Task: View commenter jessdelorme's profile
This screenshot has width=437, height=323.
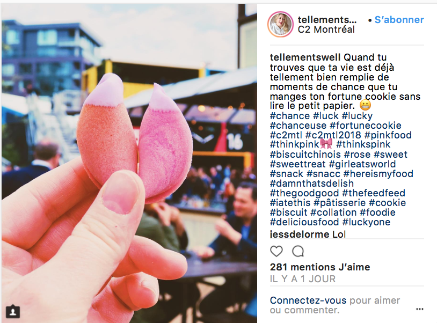Action: (300, 234)
